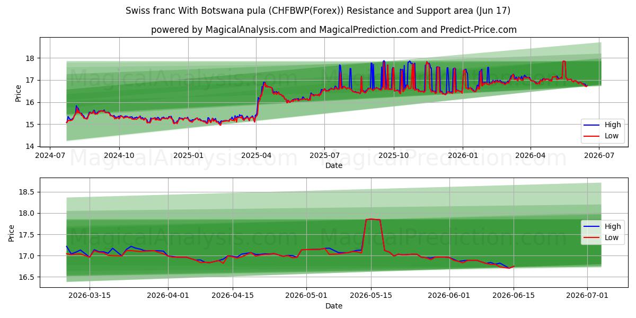Image resolution: width=636 pixels, height=318 pixels.
Task: Click the '2026-03-15' tick label on bottom chart
Action: 90,297
